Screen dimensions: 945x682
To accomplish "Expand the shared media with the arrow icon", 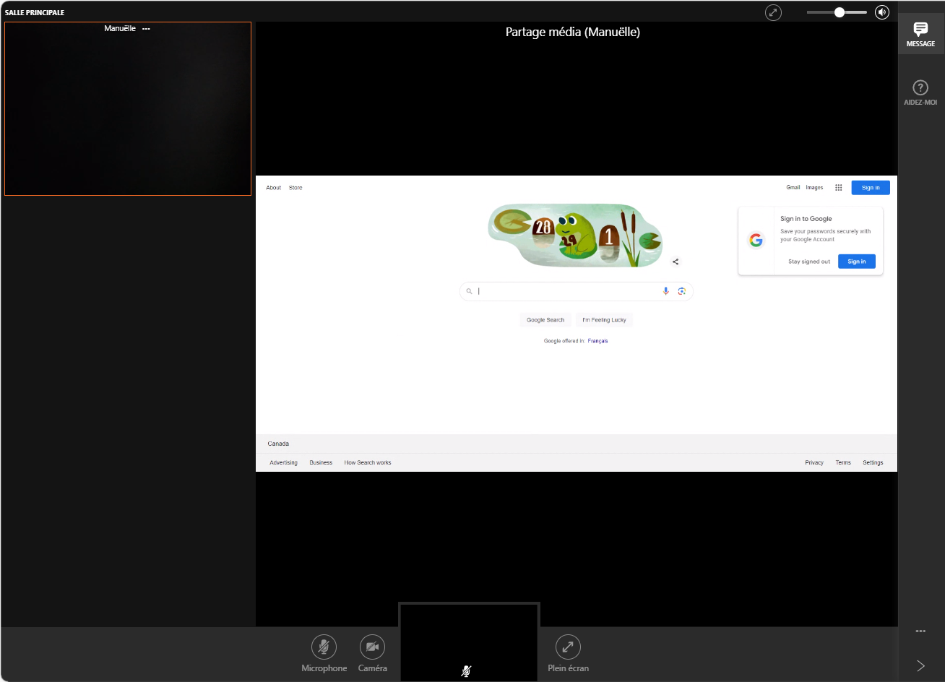I will coord(774,12).
